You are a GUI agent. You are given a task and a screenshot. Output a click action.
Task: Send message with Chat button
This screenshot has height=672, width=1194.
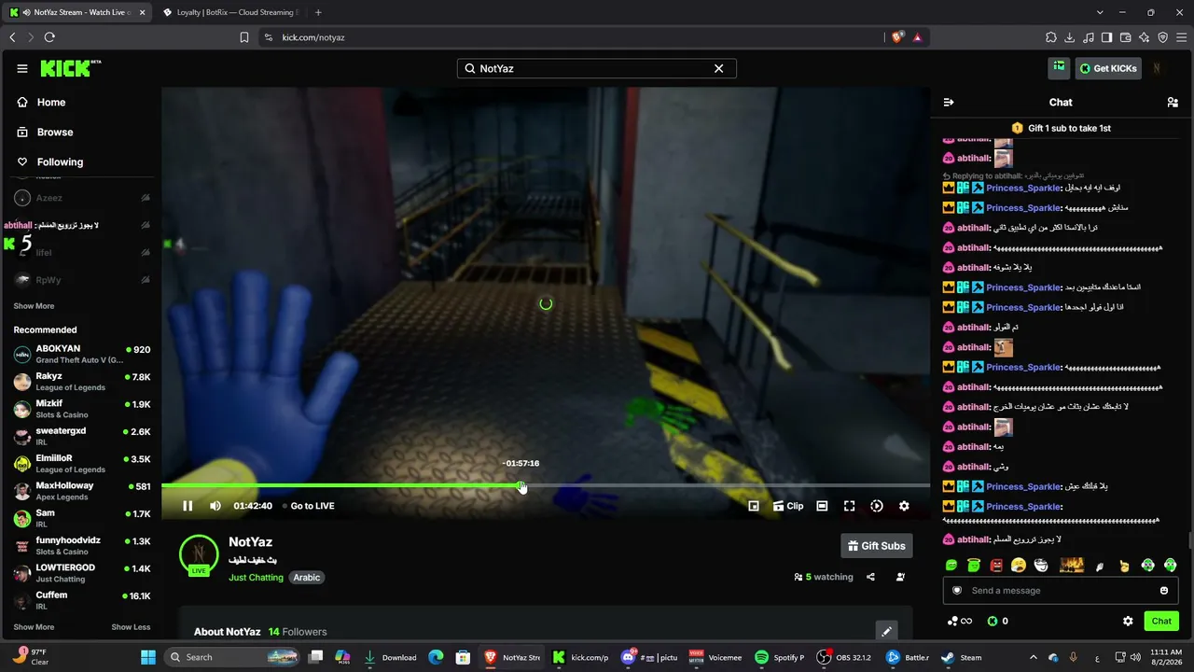coord(1161,622)
